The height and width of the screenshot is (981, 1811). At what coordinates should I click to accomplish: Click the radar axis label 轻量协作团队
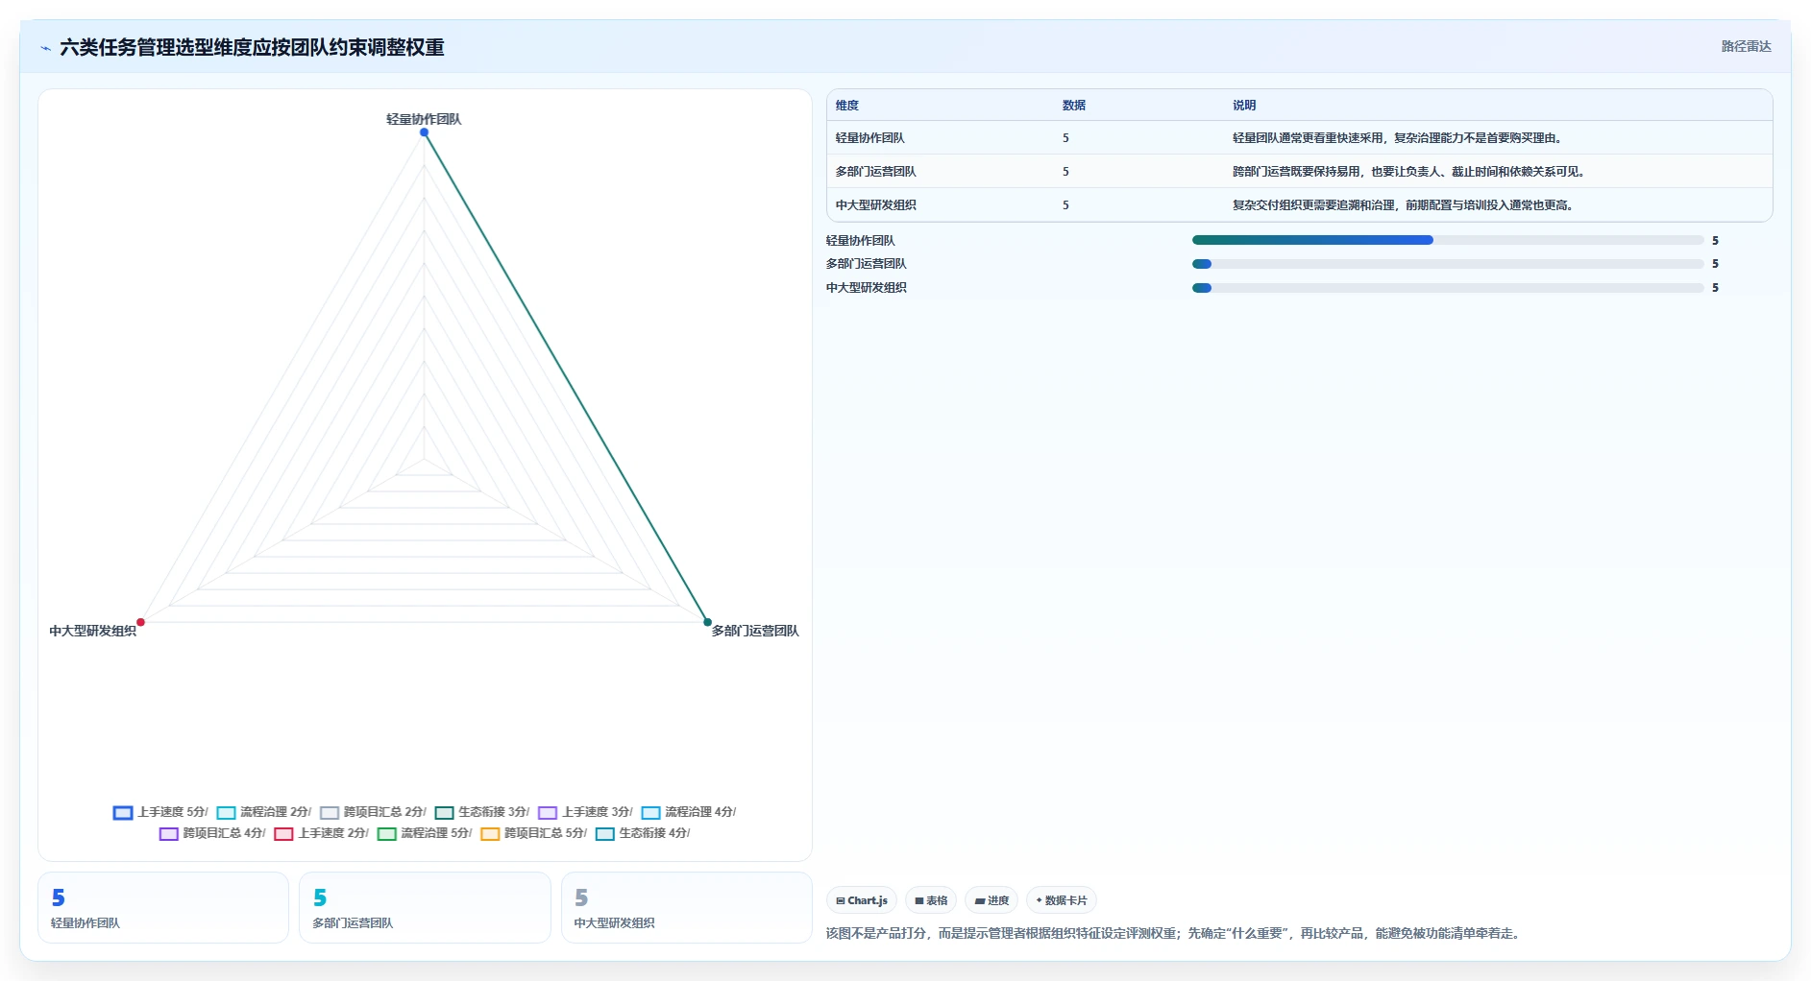tap(424, 119)
